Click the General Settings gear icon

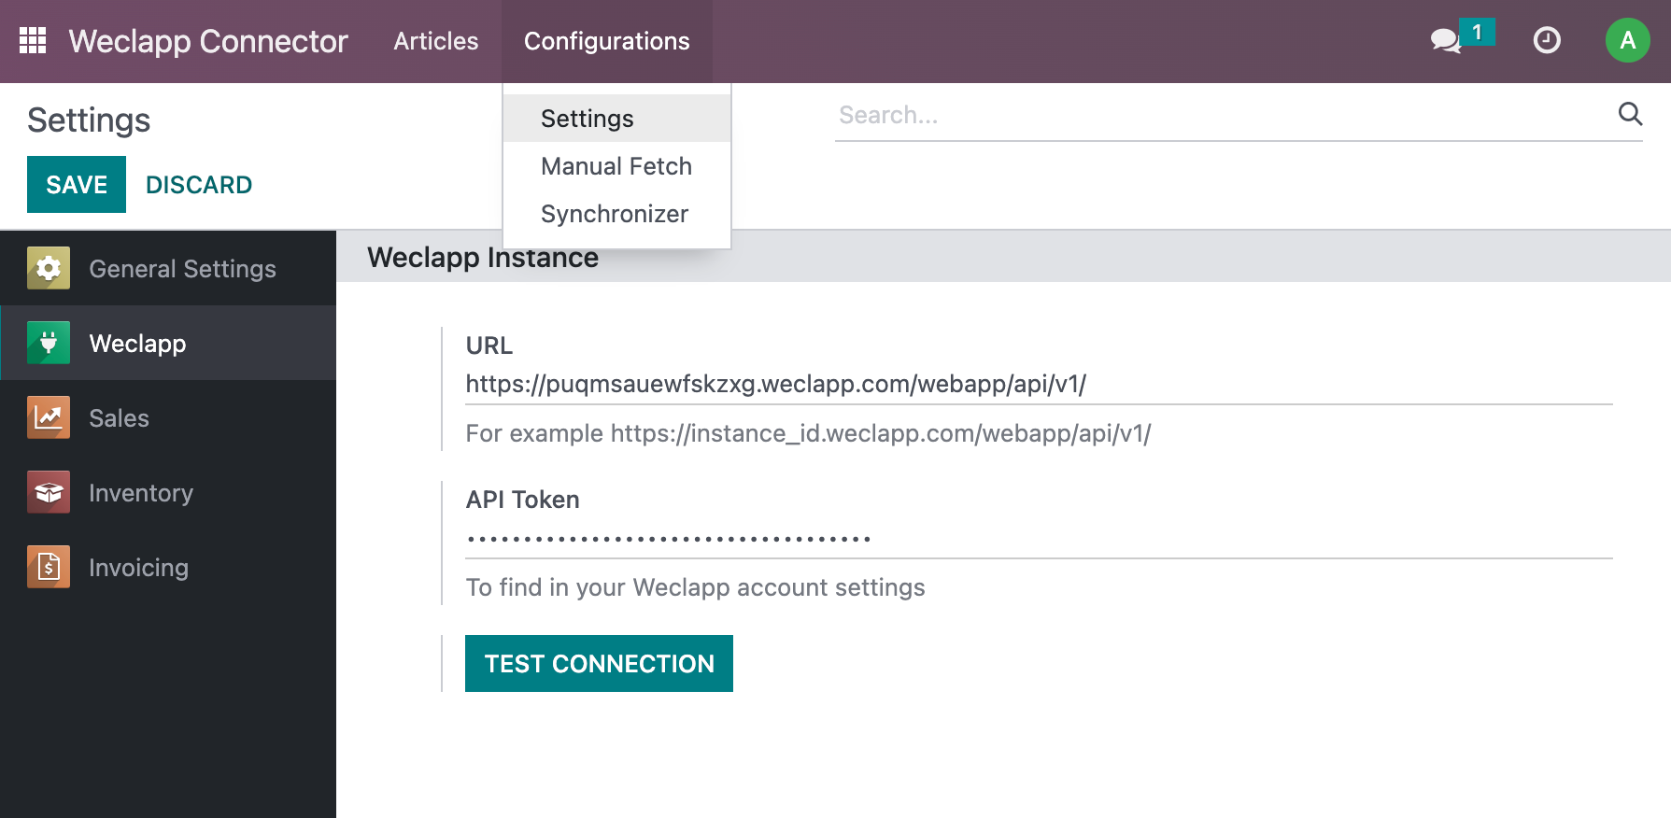click(49, 268)
